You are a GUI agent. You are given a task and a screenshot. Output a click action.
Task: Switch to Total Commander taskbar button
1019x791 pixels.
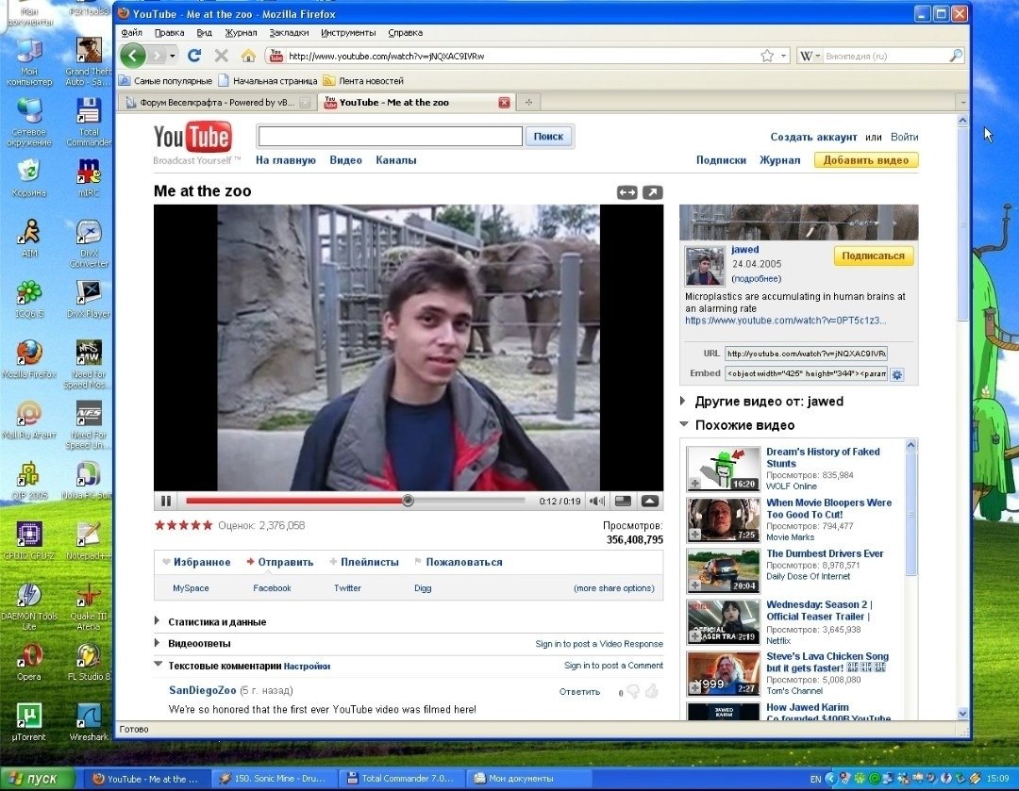point(404,779)
